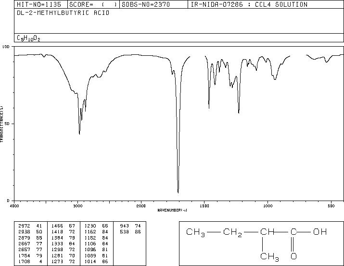
Task: Click the 1466 peak minimum in spectrum
Action: 209,108
